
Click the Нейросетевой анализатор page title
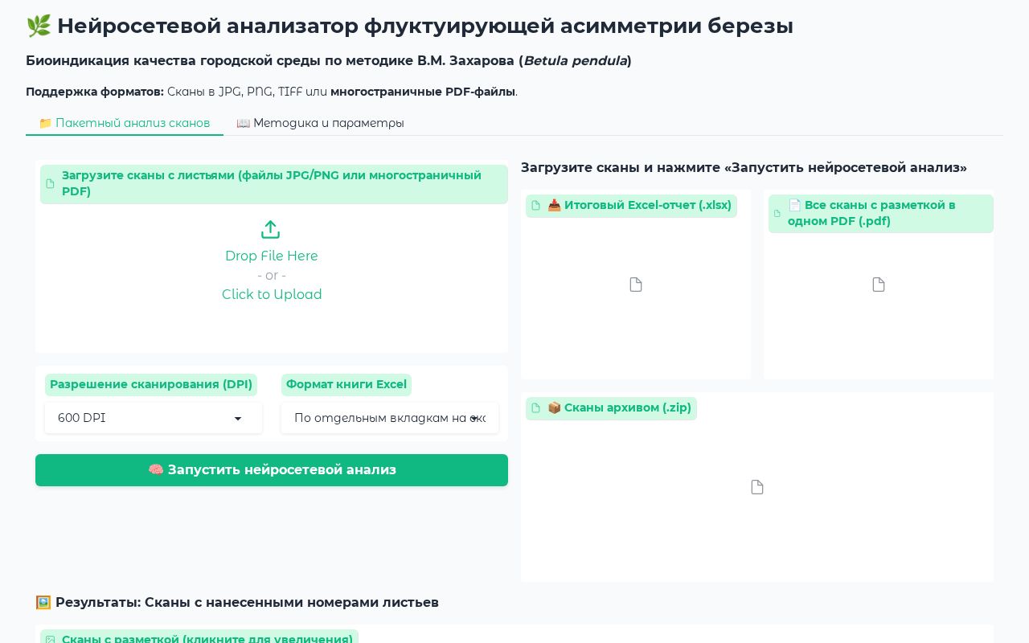point(410,26)
